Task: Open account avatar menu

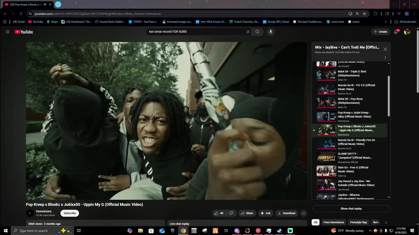Action: [x=407, y=32]
